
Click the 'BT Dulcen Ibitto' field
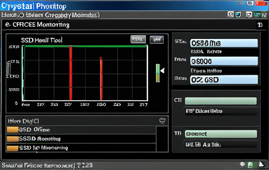pos(221,111)
